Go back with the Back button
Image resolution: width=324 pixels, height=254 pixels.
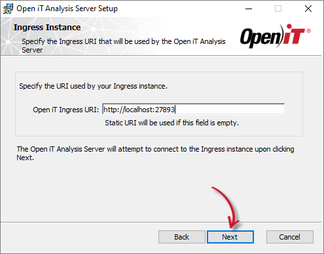[181, 237]
